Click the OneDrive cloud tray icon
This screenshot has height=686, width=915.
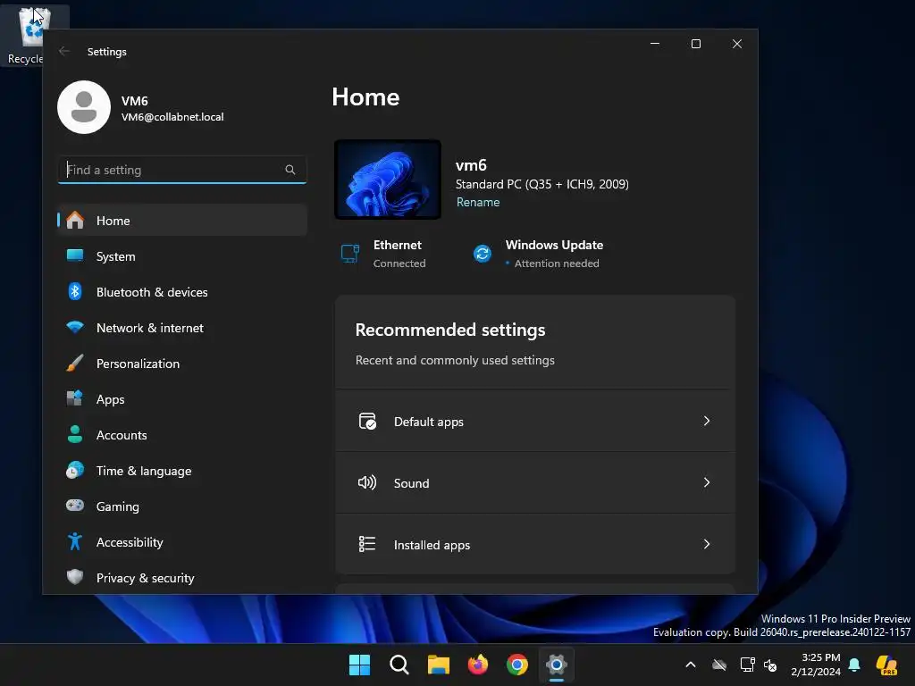point(719,665)
